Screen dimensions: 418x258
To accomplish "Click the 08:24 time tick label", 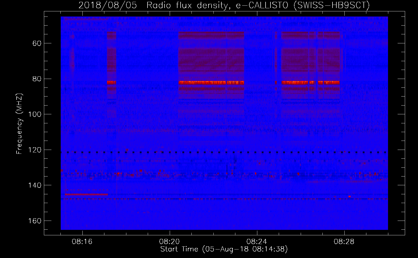I will (257, 242).
